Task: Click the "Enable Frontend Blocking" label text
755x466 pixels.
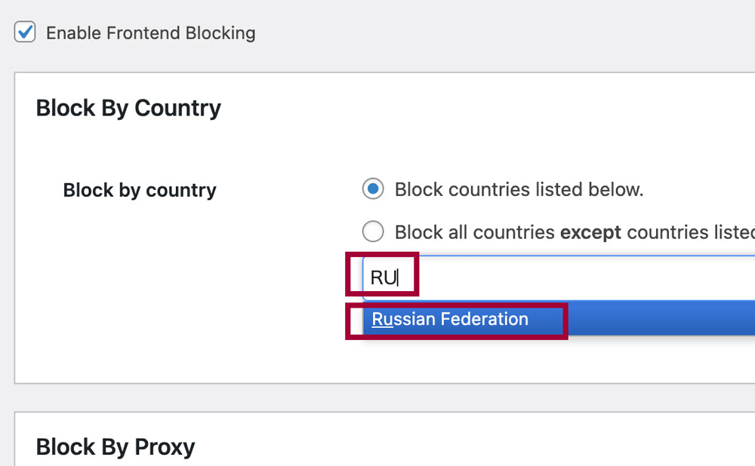Action: 150,33
